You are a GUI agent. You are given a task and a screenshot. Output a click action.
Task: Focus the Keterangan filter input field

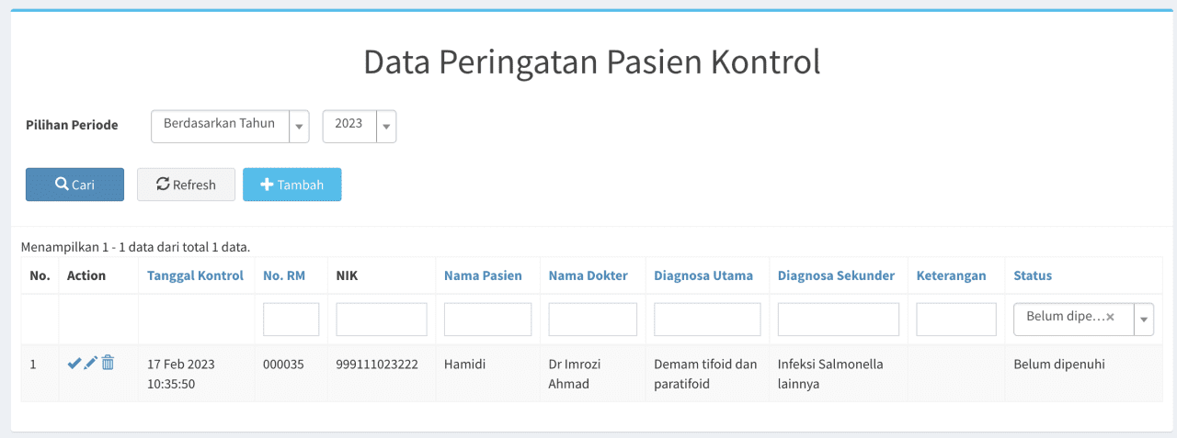[956, 320]
